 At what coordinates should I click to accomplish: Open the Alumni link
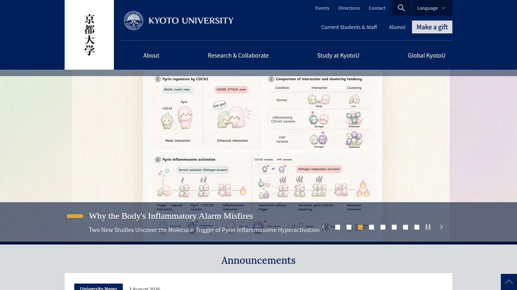[397, 27]
